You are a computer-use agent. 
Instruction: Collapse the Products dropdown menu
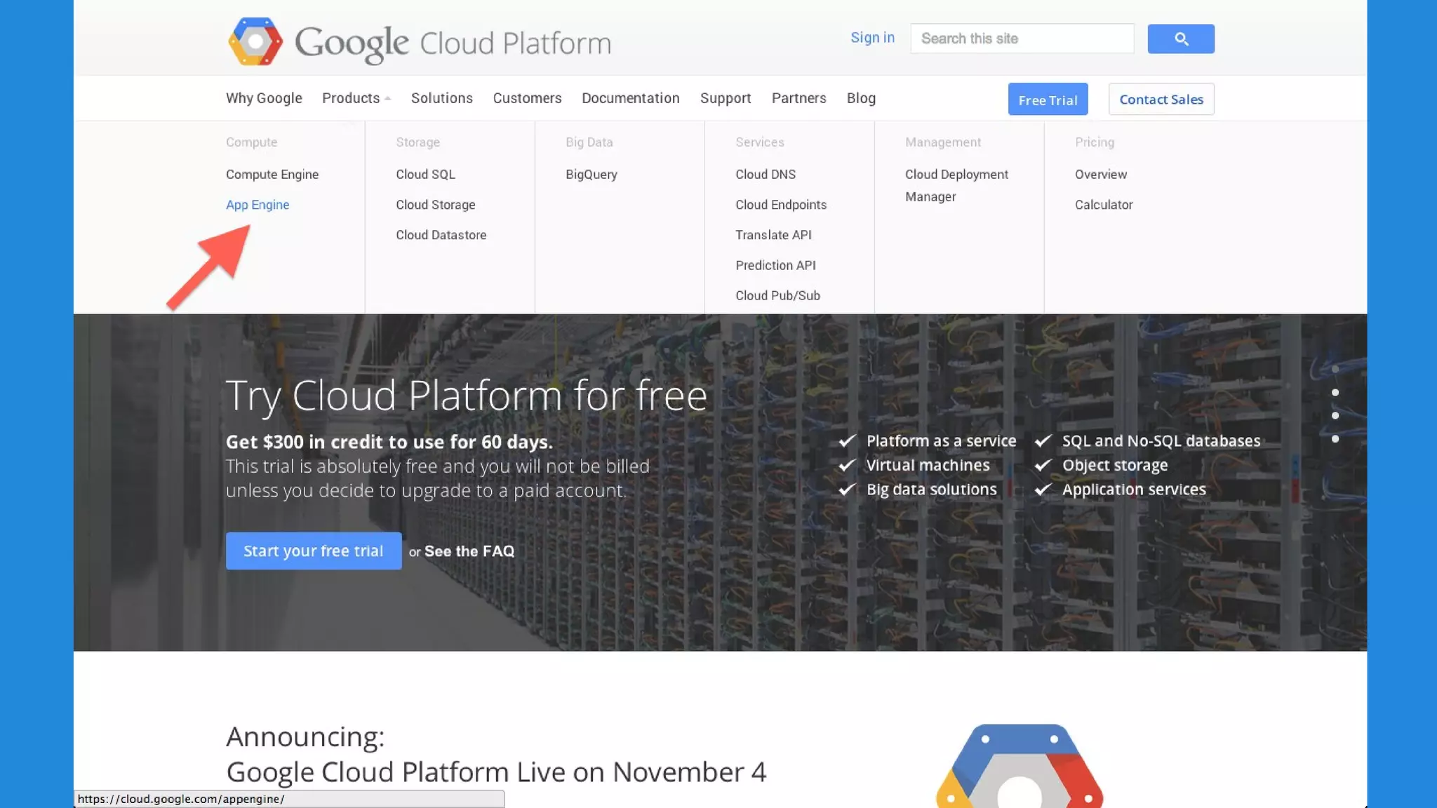pyautogui.click(x=356, y=98)
